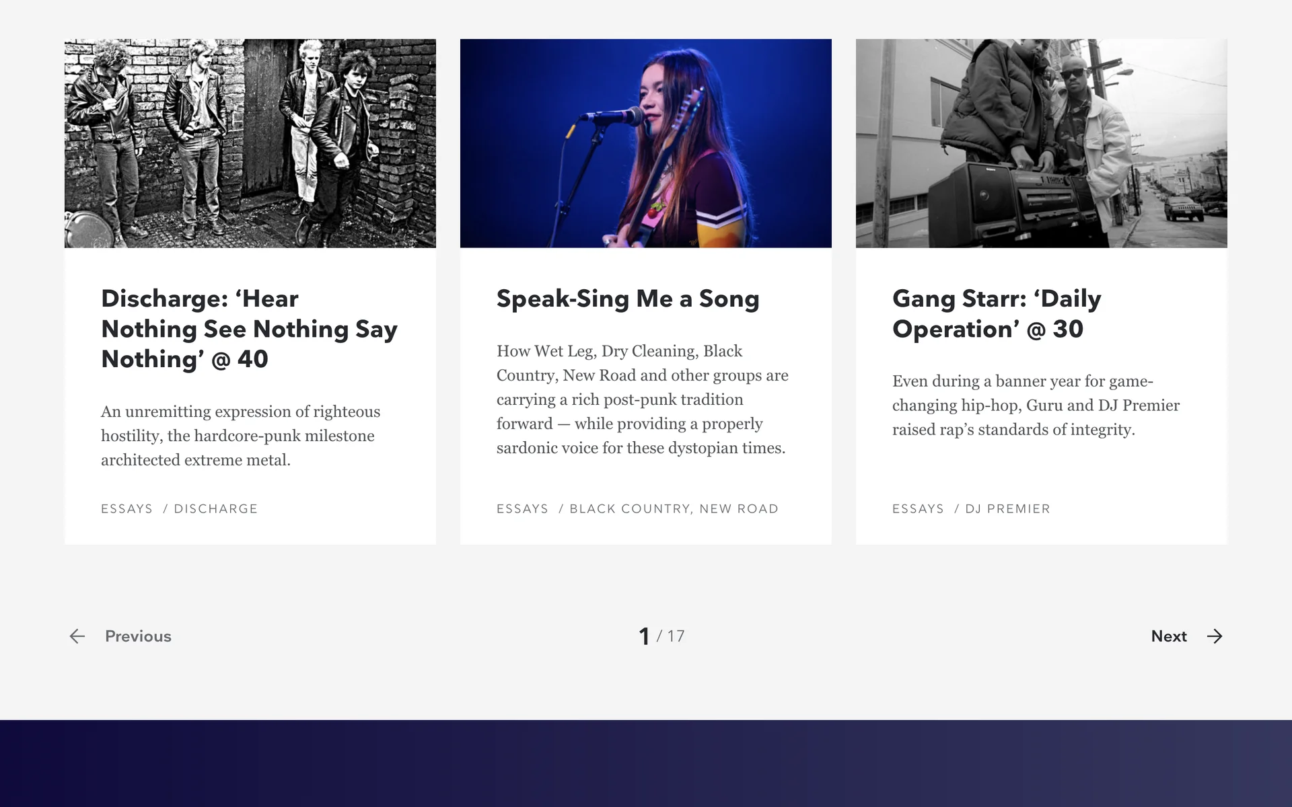
Task: Select the BLACK COUNTRY, NEW ROAD tag
Action: (674, 509)
